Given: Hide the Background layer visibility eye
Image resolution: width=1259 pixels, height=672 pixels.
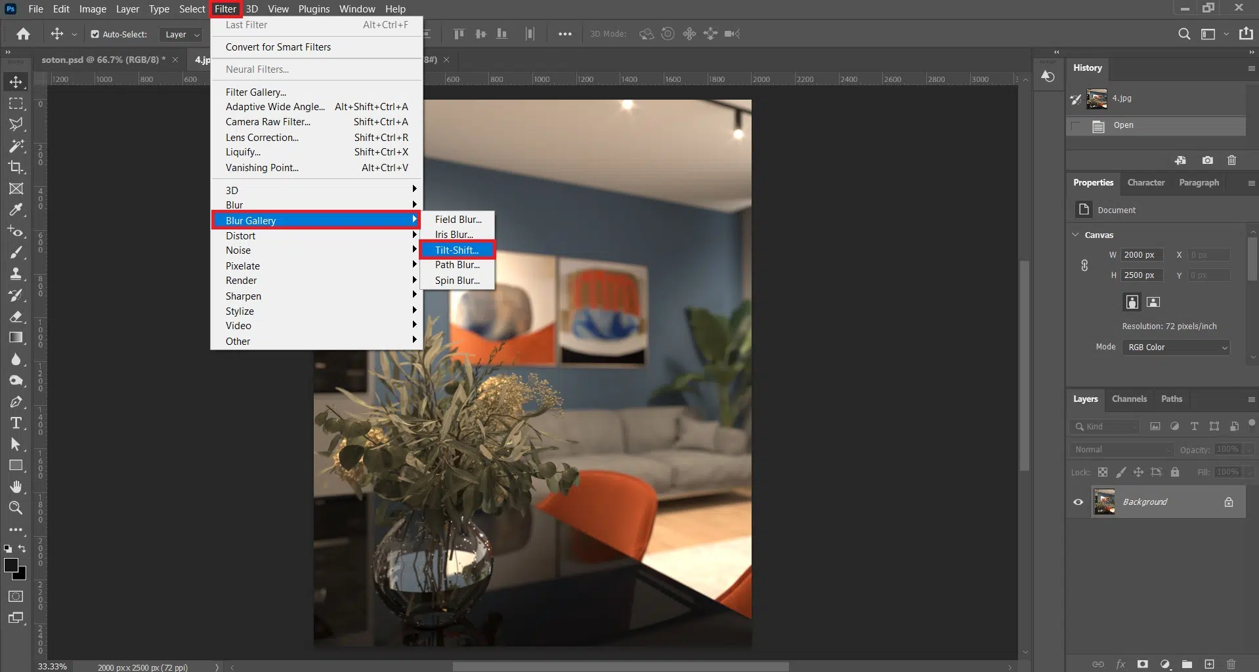Looking at the screenshot, I should click(1078, 502).
